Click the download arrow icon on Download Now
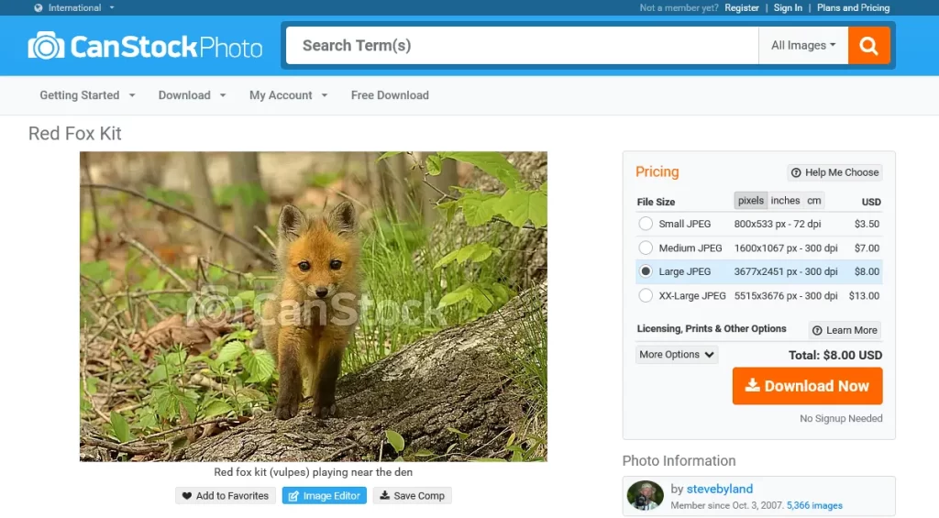The image size is (939, 518). click(752, 385)
